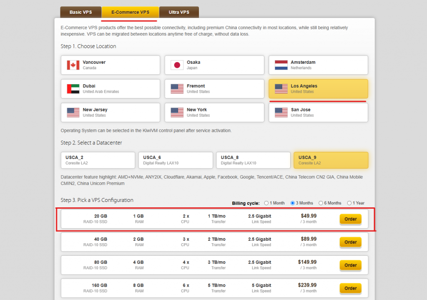Open the Ultra VPS tab

click(x=179, y=12)
